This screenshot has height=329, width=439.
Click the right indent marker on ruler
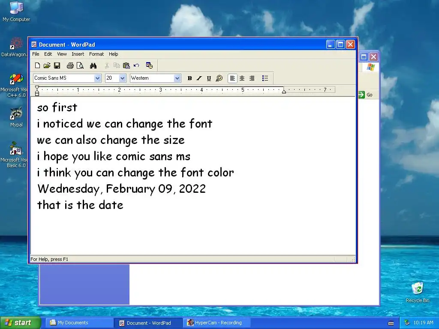point(284,91)
